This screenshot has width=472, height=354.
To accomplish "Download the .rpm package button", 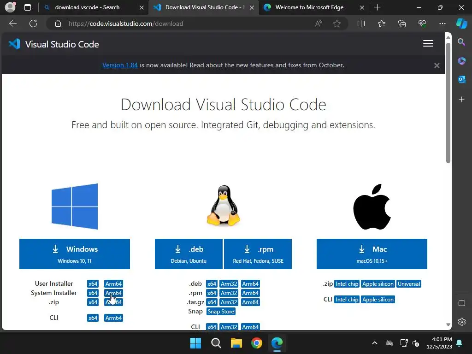I will pos(258,254).
